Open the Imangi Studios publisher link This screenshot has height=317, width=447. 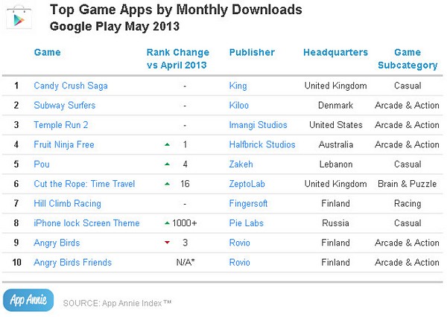(259, 125)
